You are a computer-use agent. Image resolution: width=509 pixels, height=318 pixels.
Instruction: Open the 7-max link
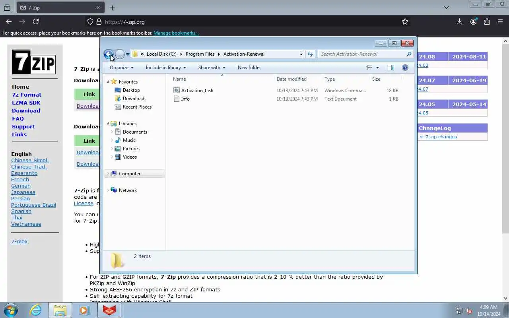19,241
